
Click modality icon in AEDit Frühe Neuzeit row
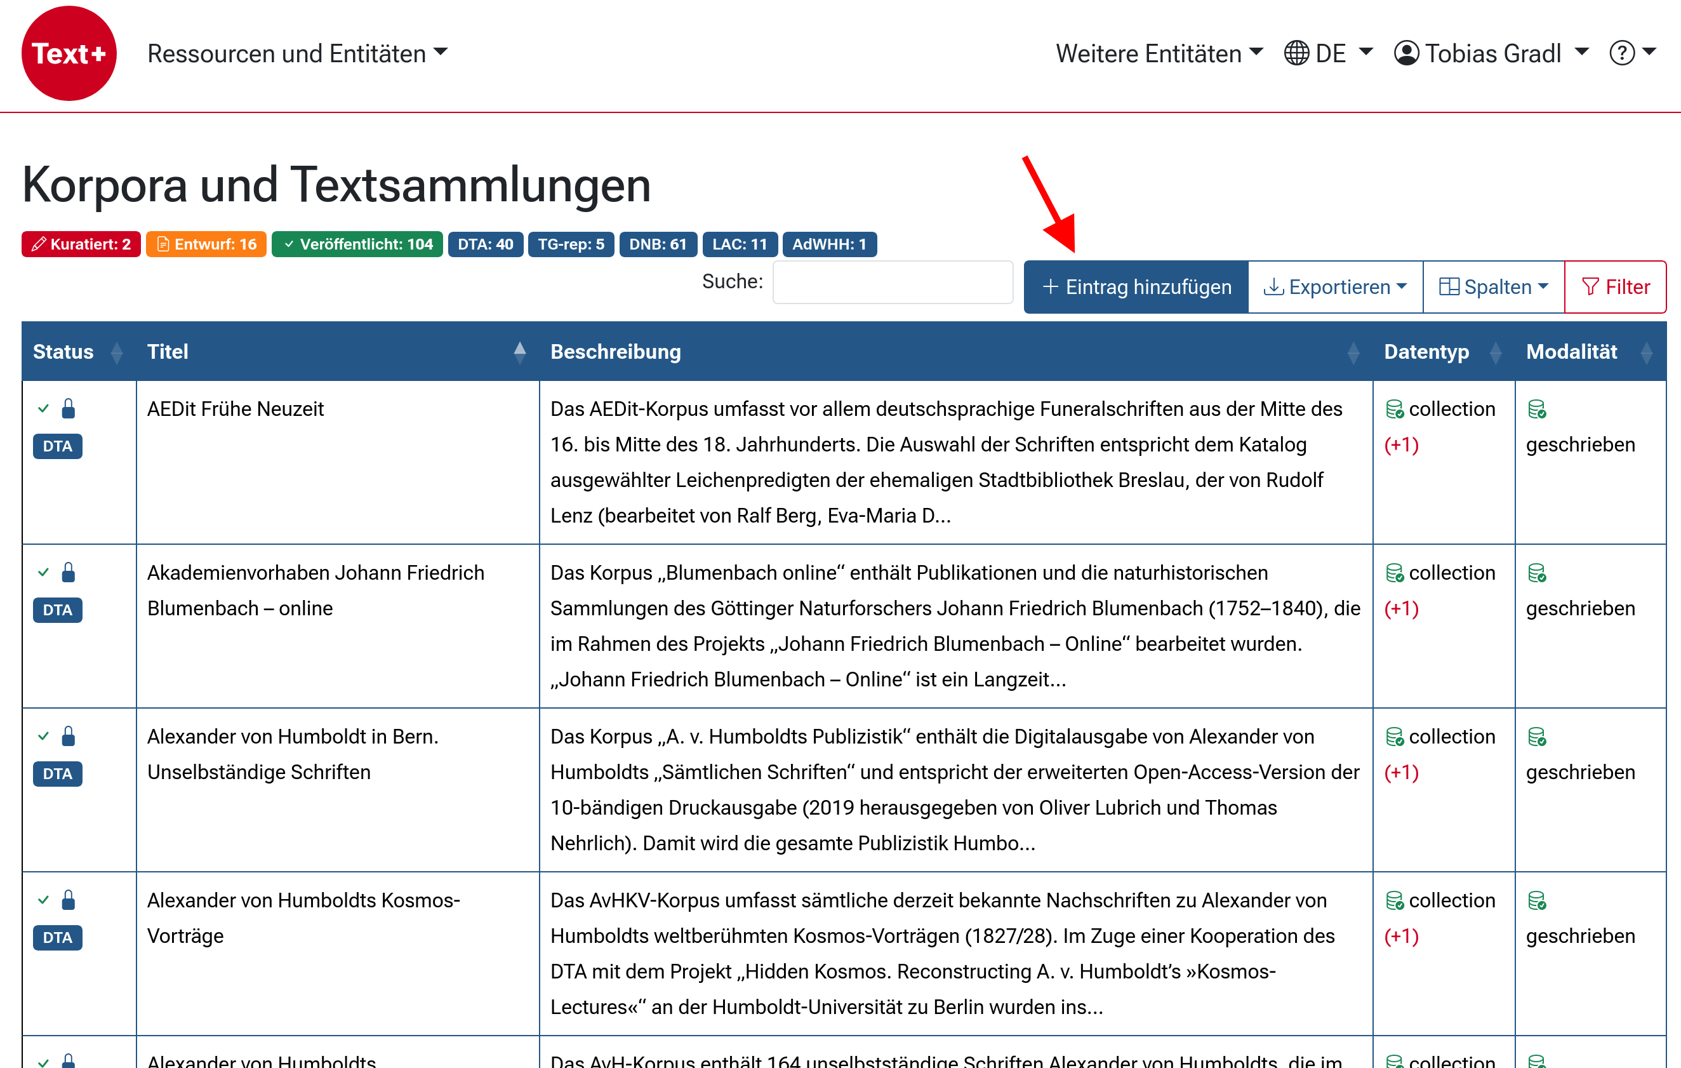tap(1536, 409)
